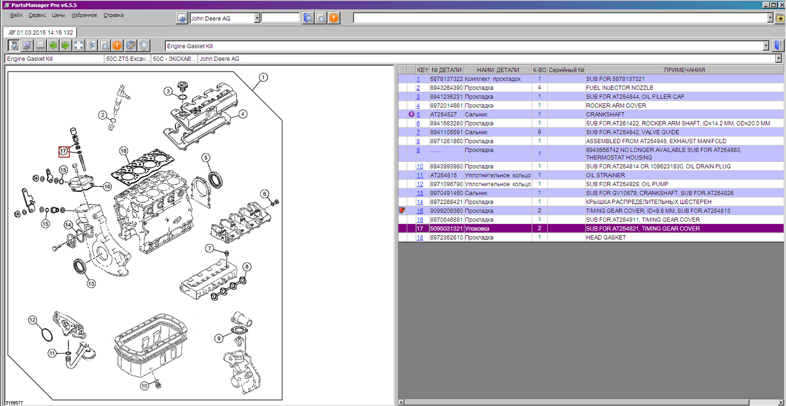Expand the Engine Gasket Kit section dropdown

tap(766, 46)
